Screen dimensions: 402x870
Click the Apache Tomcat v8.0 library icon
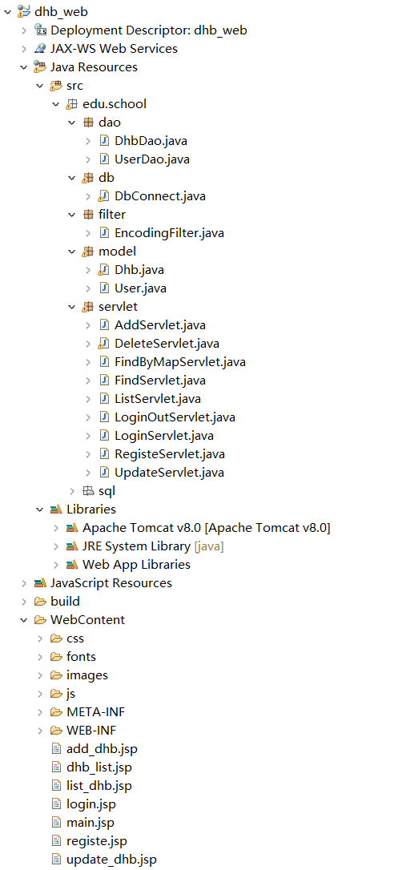[72, 527]
